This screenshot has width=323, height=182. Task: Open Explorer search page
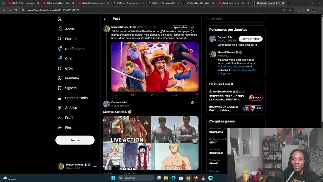point(68,39)
